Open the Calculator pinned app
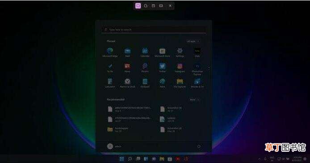The image size is (310, 163). (x=110, y=83)
